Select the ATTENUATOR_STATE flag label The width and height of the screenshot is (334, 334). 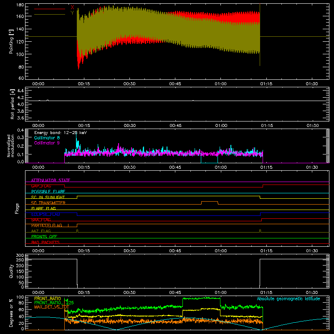point(51,180)
